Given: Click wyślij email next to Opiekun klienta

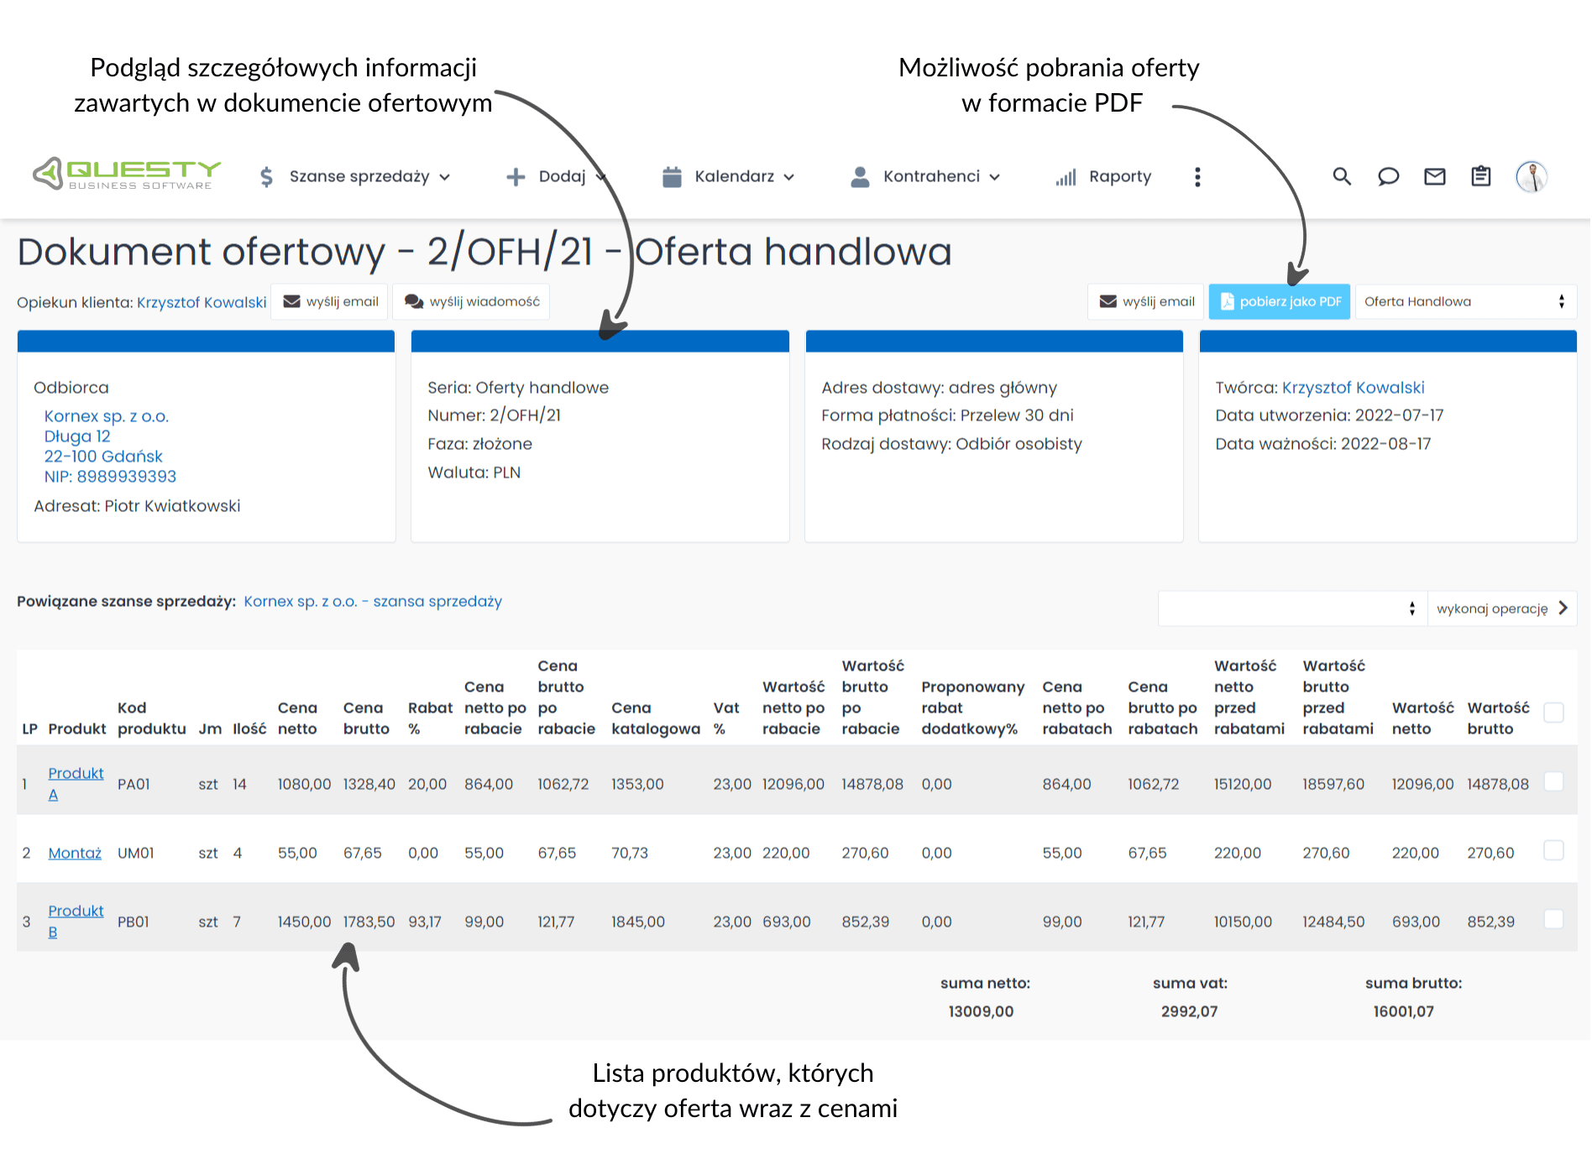Looking at the screenshot, I should point(331,301).
